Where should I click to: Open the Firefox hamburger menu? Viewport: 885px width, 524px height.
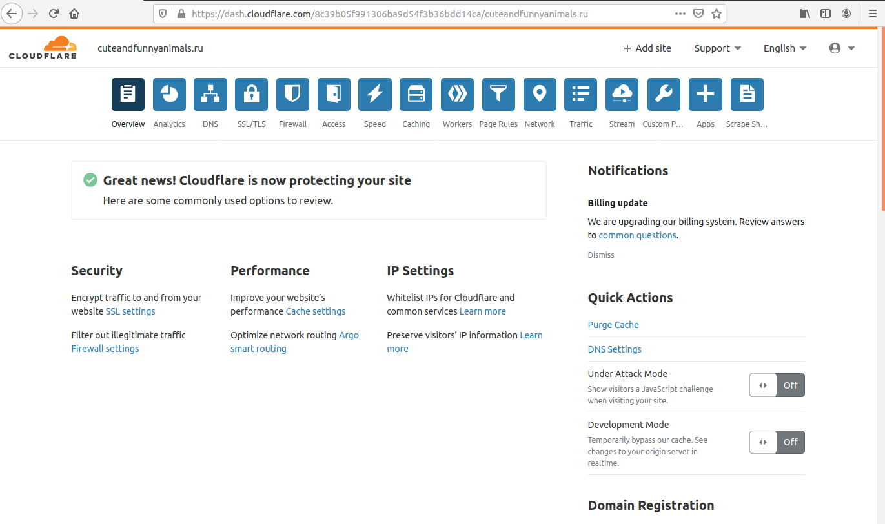pos(872,14)
